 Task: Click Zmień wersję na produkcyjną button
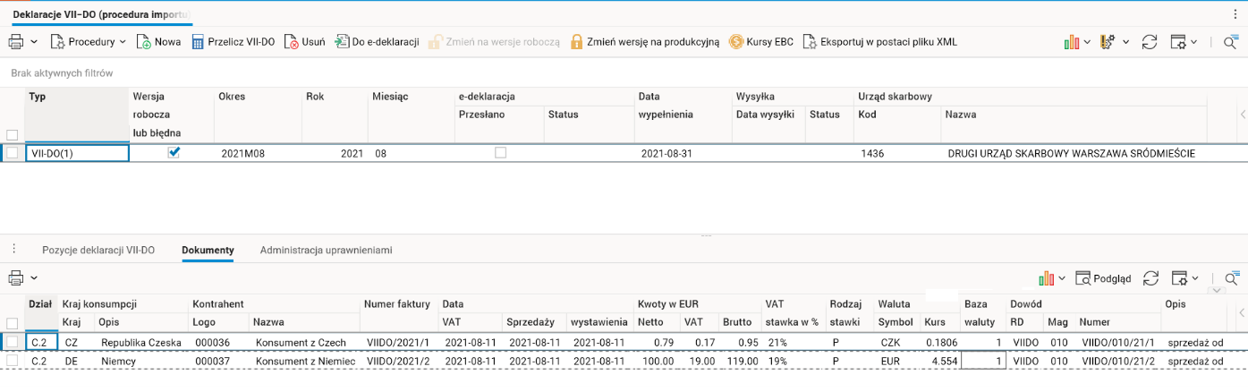point(645,42)
